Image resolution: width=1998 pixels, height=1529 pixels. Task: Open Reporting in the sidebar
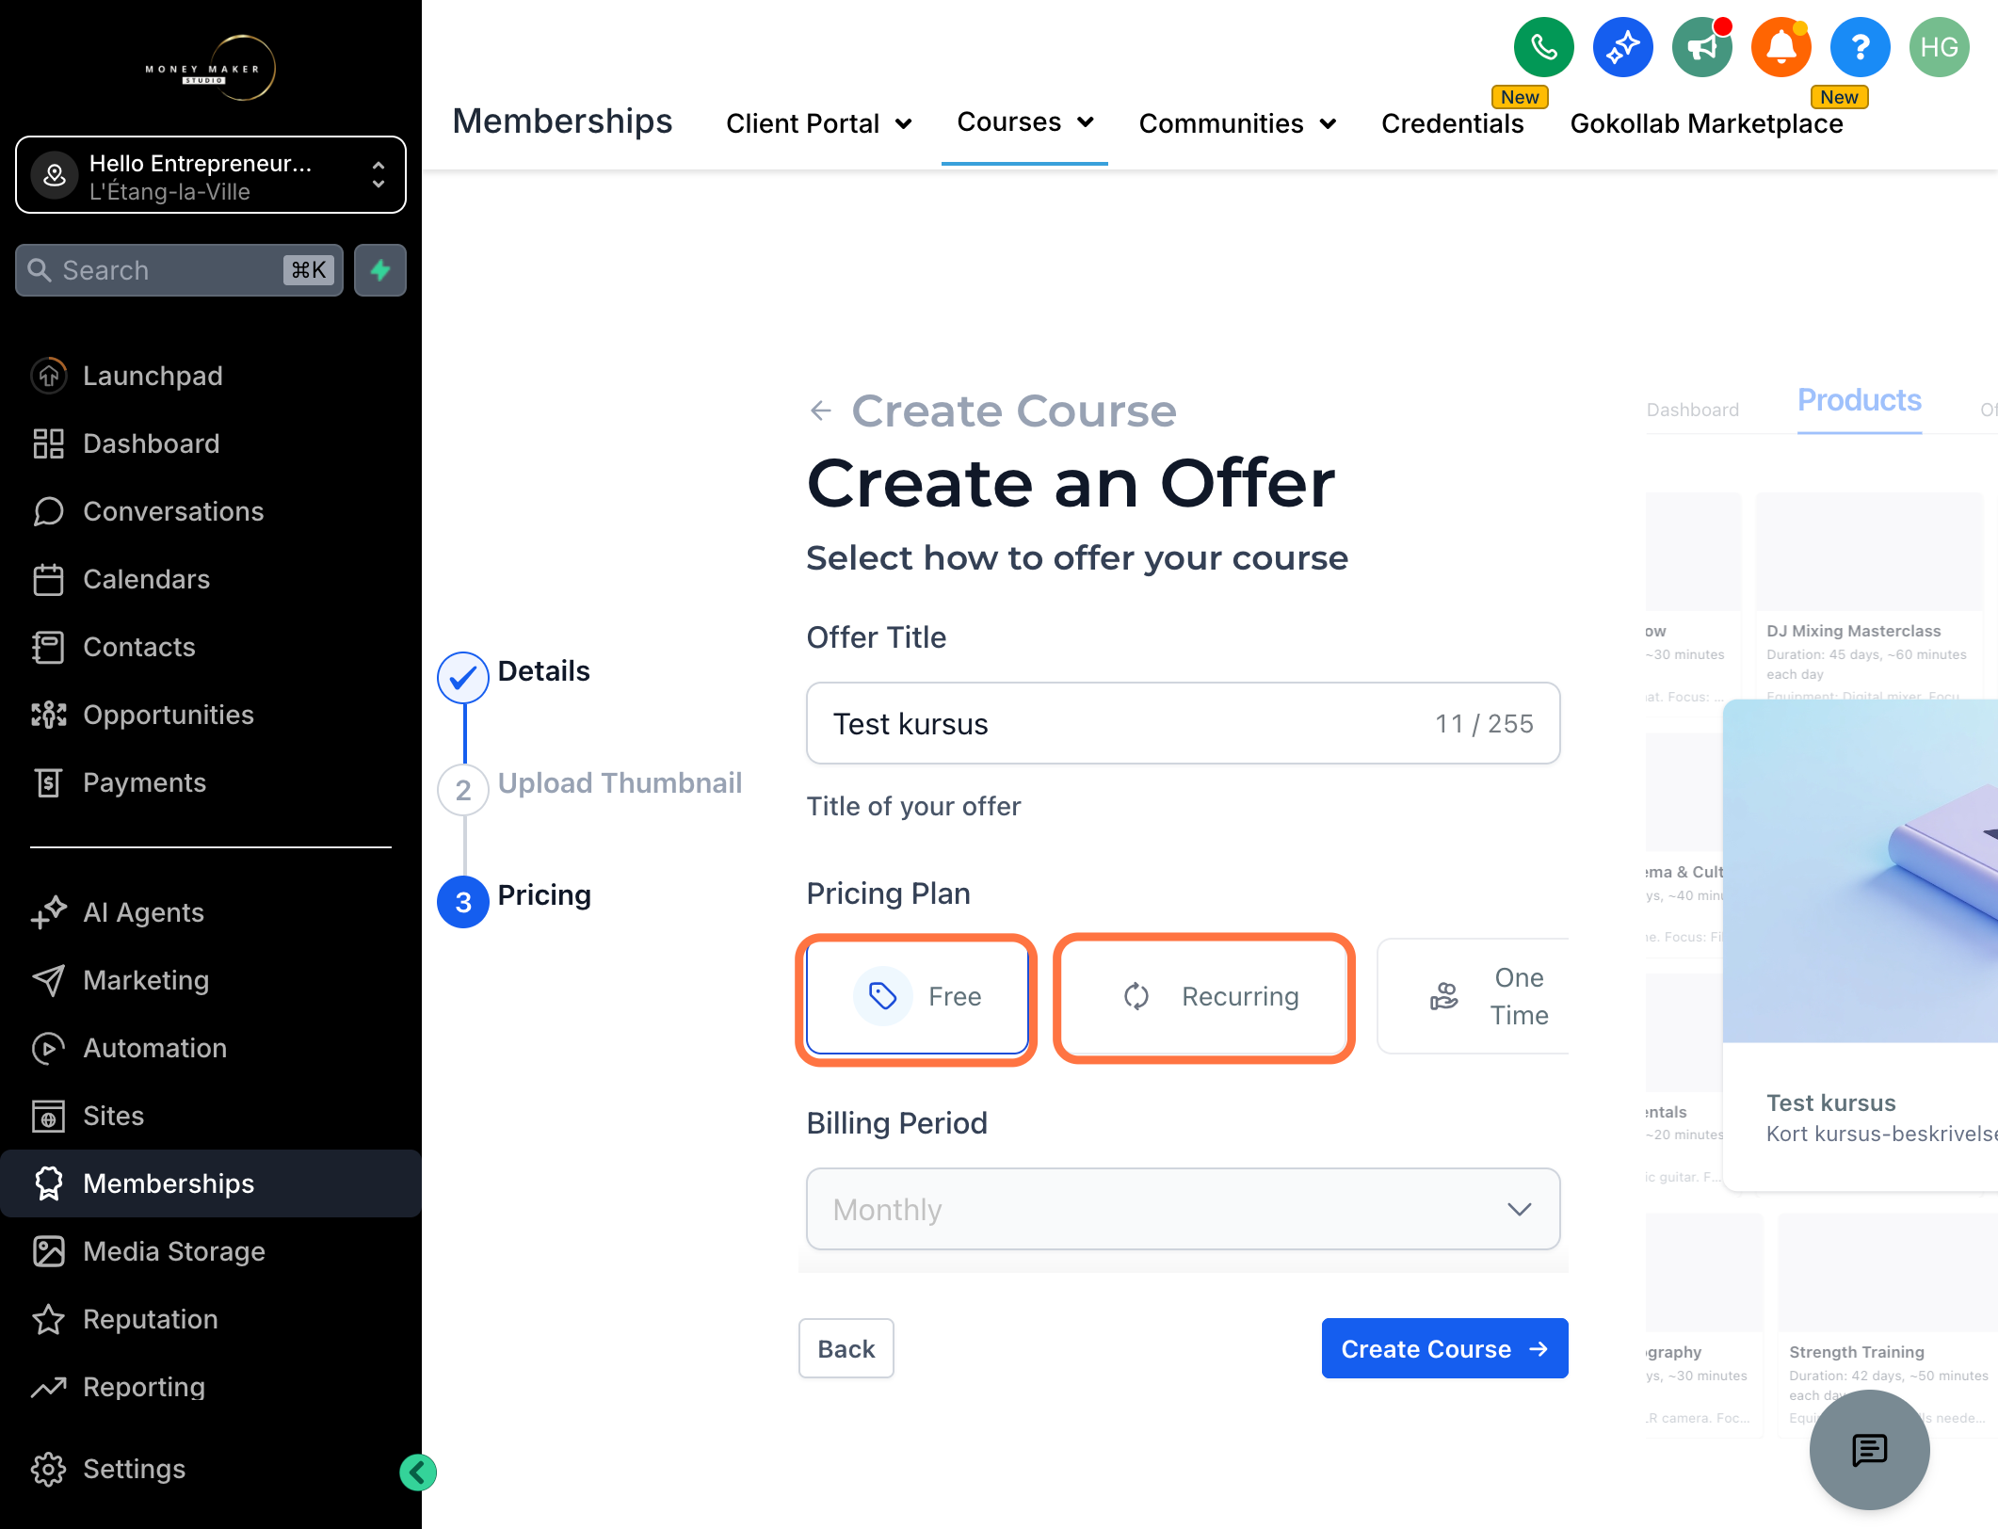pos(211,1387)
